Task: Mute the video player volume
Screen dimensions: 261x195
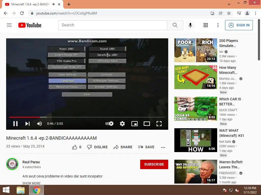Action: tap(40, 124)
